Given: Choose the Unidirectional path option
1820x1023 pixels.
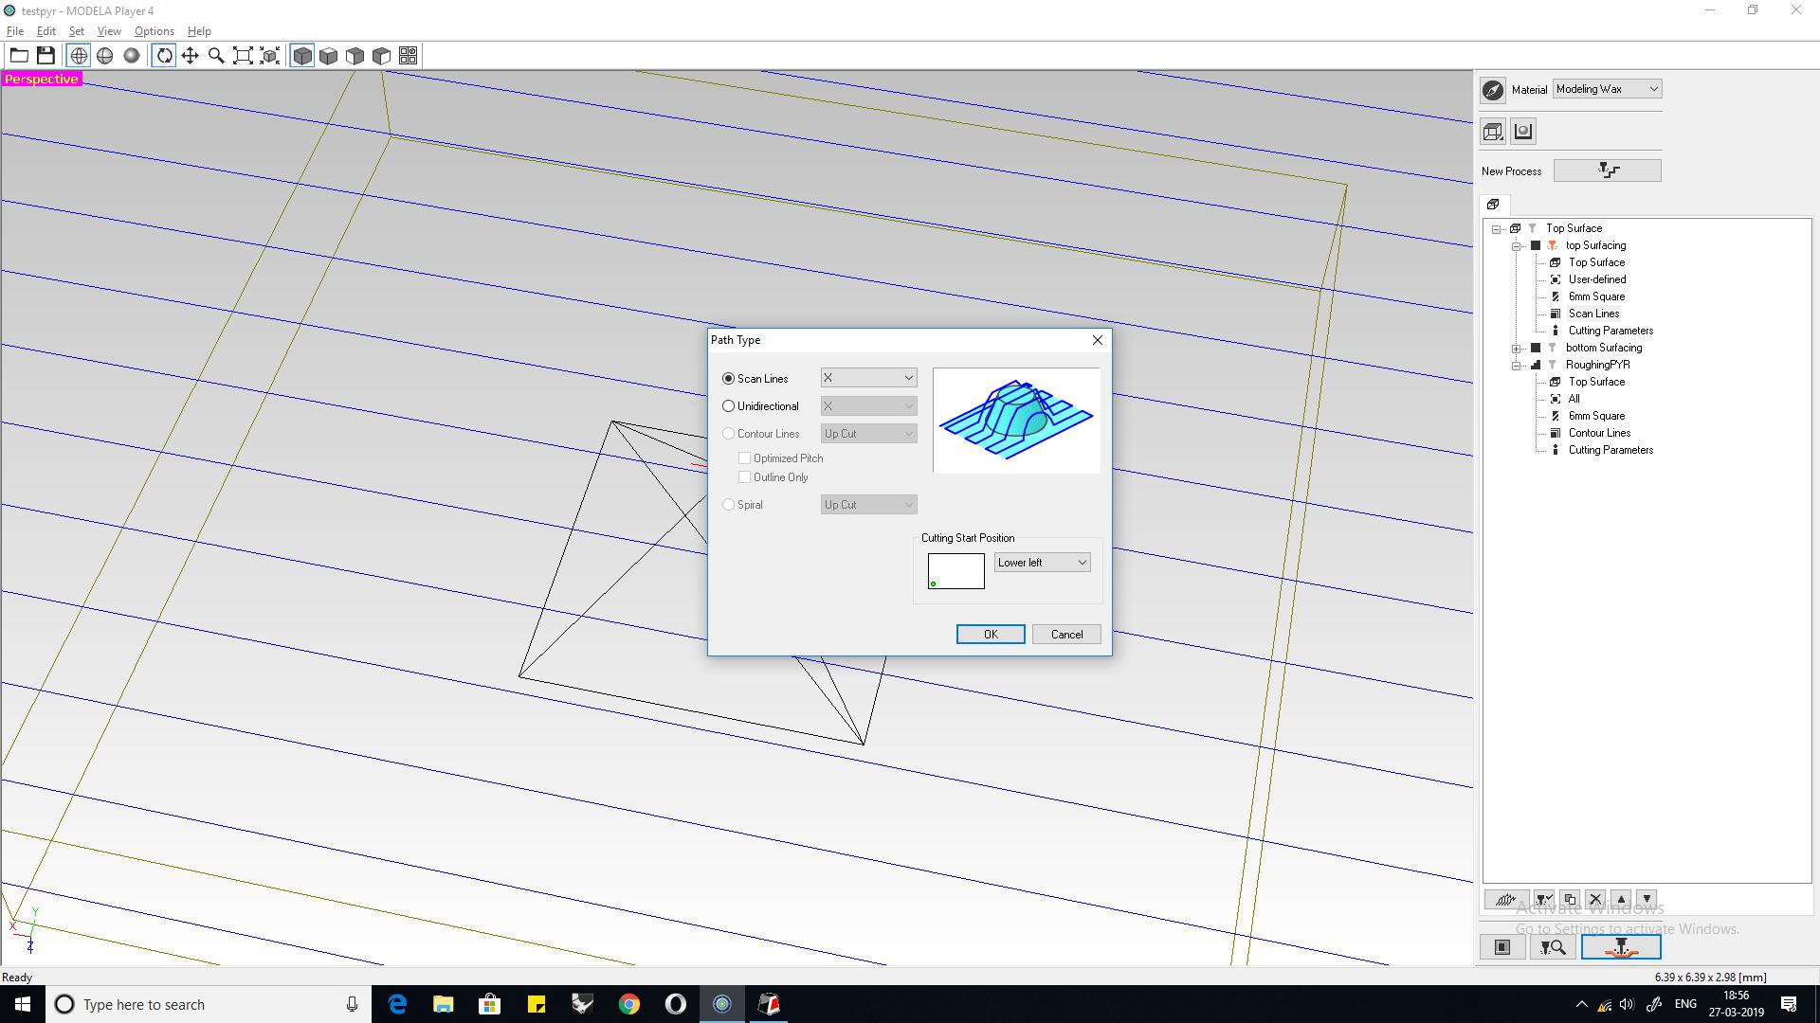Looking at the screenshot, I should pos(729,406).
